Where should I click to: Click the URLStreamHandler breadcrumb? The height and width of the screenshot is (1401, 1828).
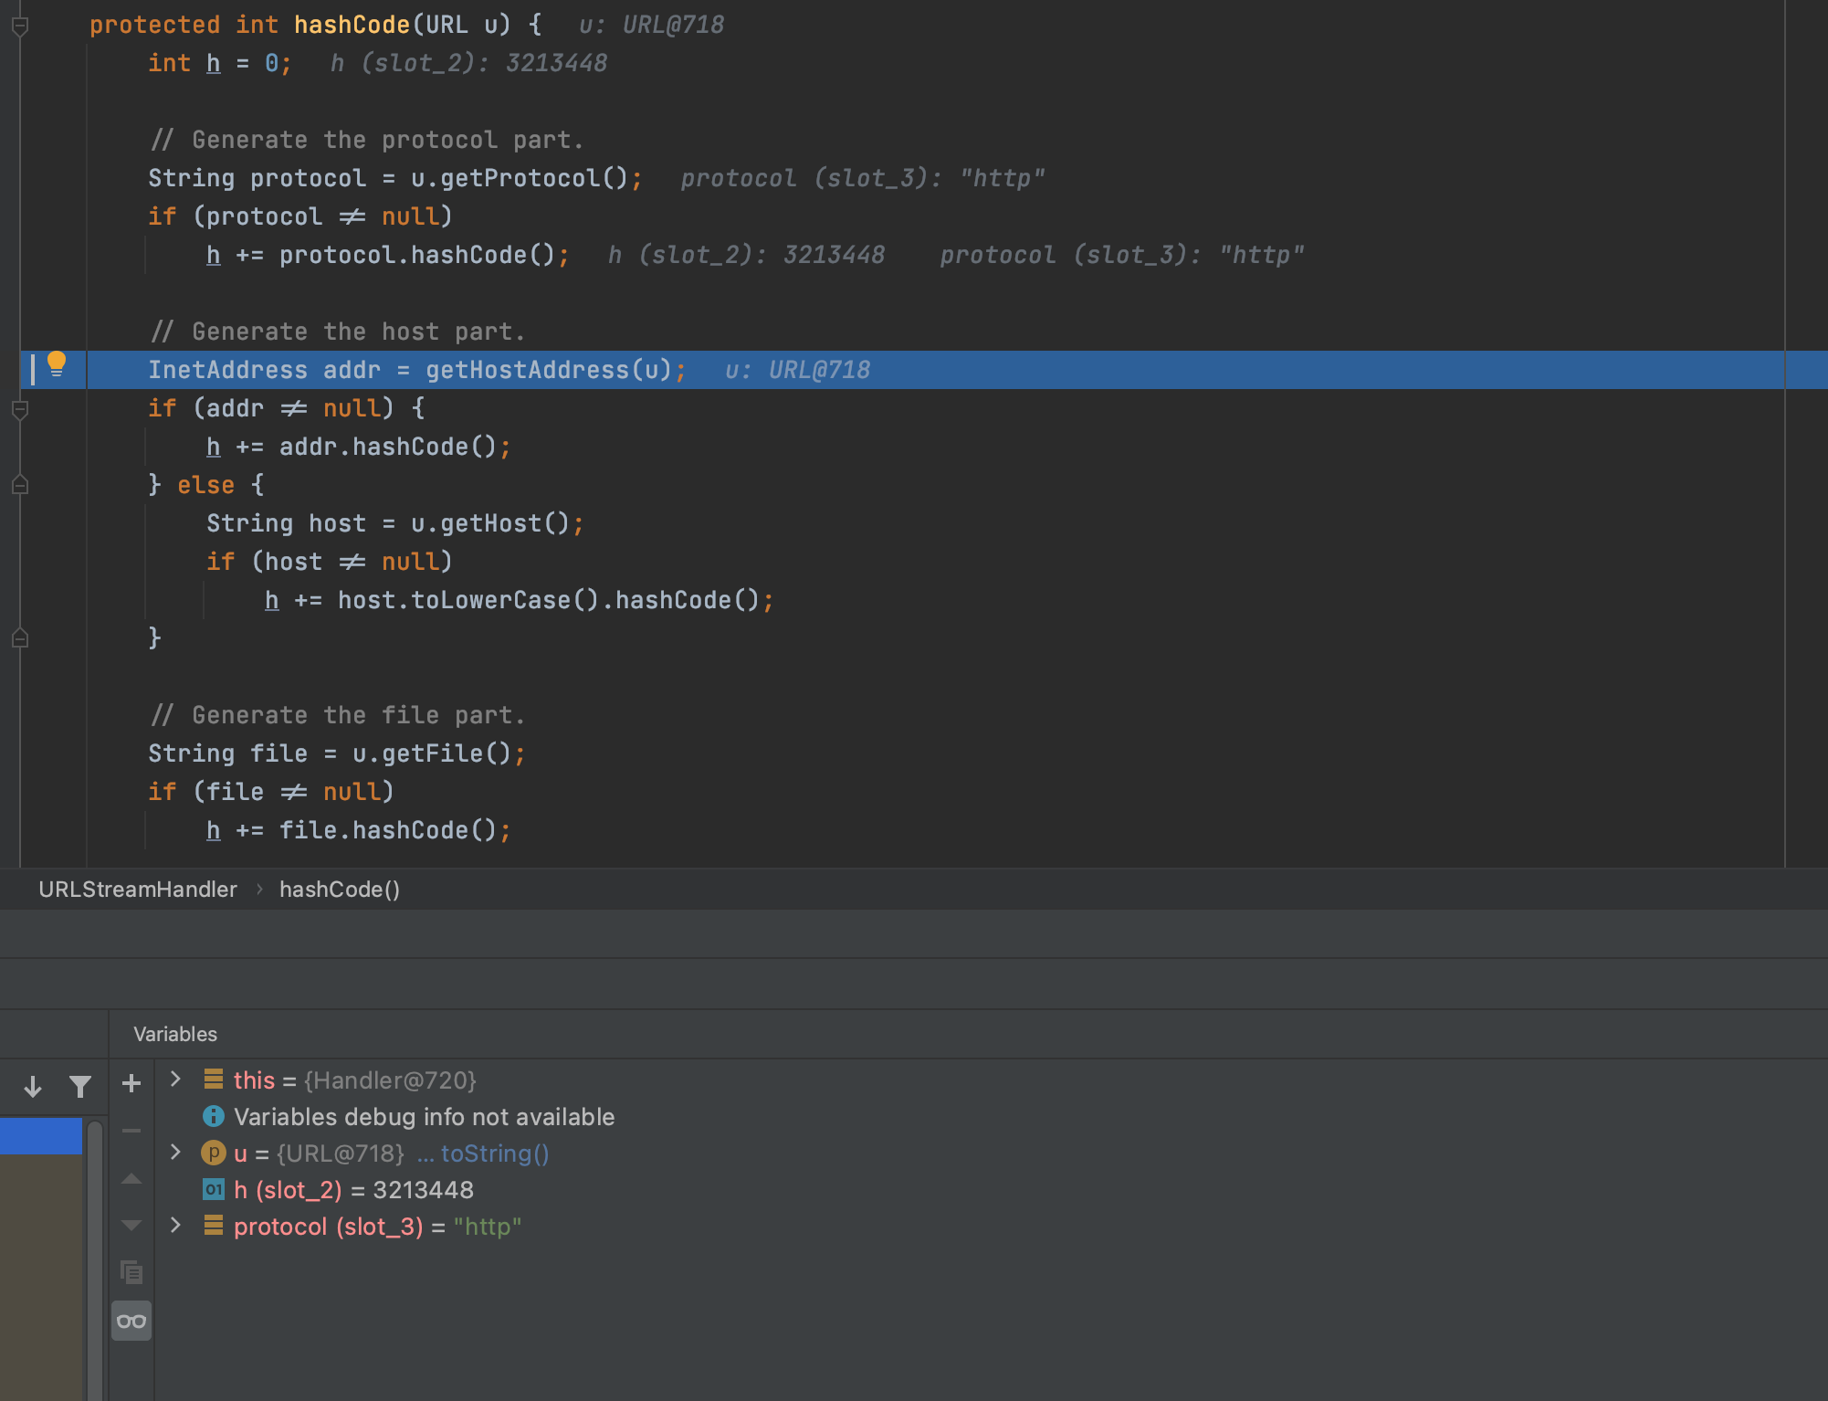coord(138,889)
